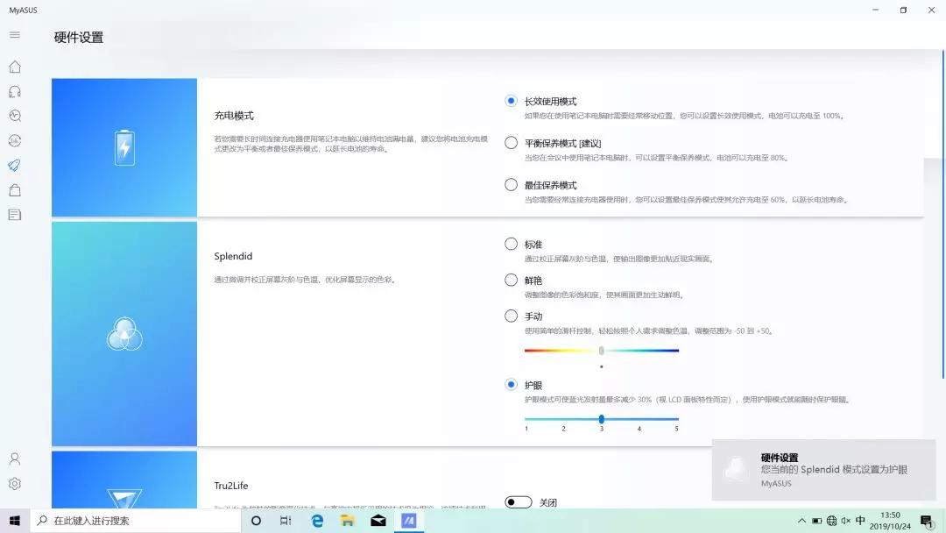Choose the 鲜艳 Splendid mode

tap(512, 280)
